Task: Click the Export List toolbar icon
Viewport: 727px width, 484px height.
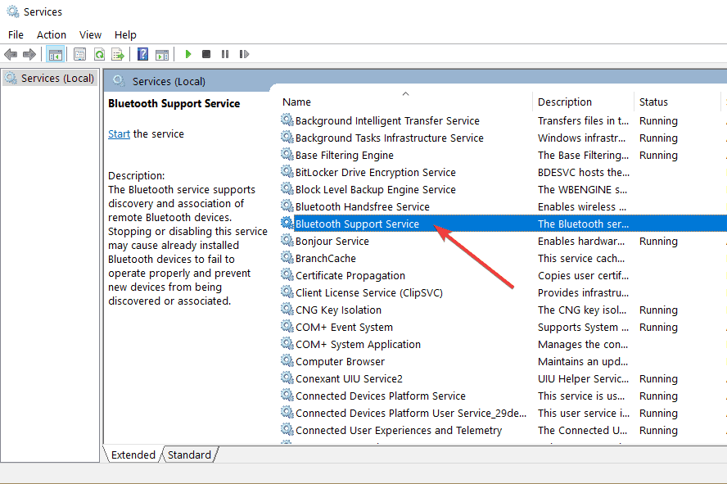Action: pyautogui.click(x=118, y=55)
